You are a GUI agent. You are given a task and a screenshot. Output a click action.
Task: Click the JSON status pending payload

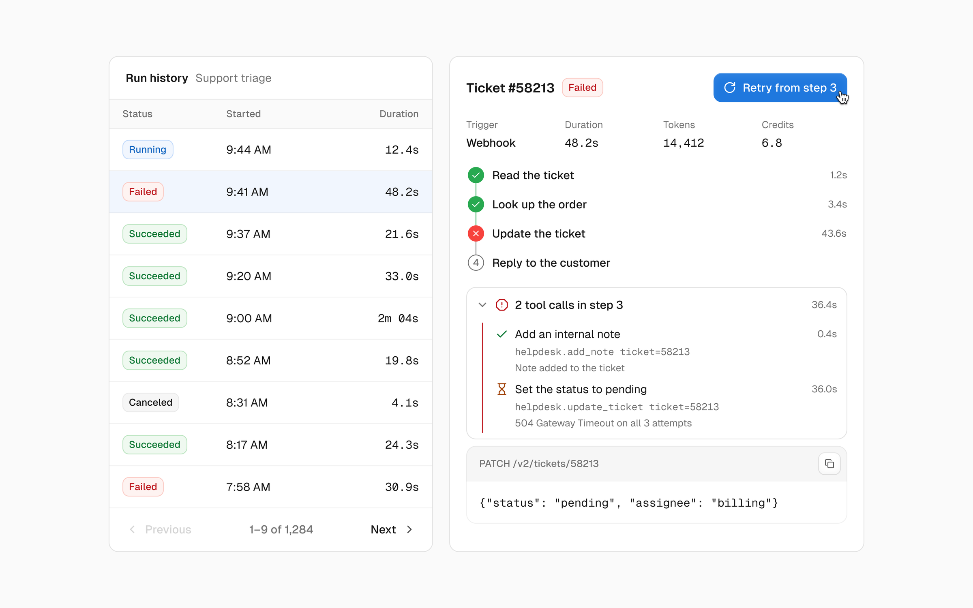coord(628,503)
